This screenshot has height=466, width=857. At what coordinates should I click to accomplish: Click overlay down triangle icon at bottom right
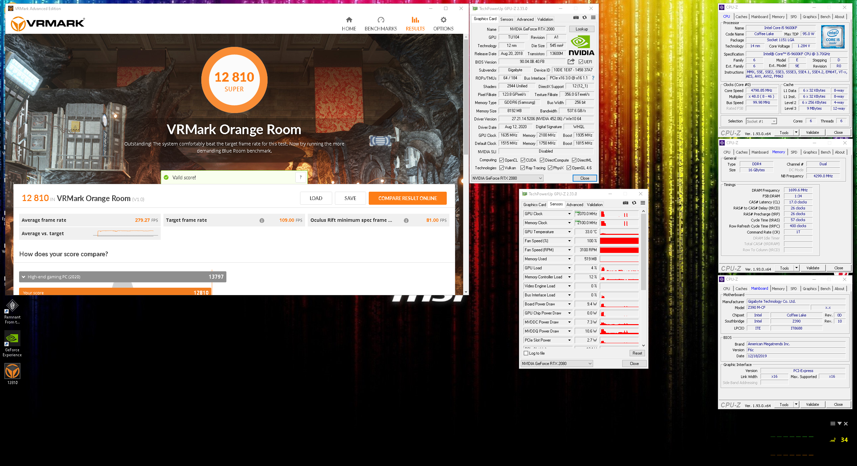pyautogui.click(x=839, y=424)
